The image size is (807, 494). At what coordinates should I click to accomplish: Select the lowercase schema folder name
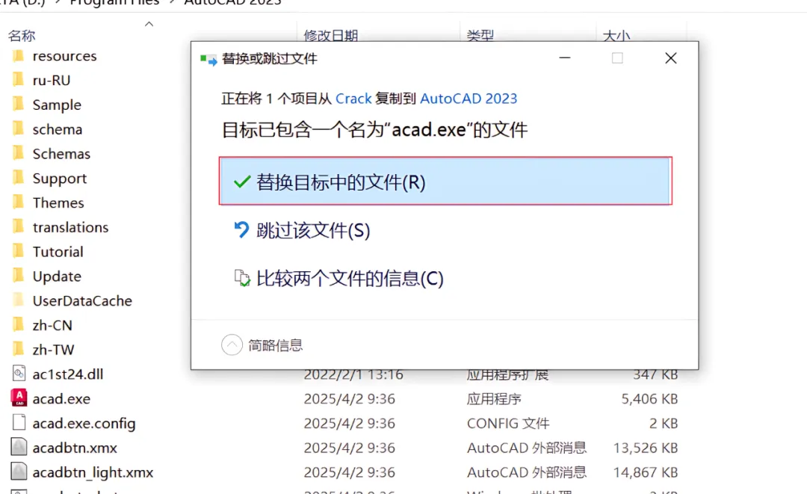57,129
